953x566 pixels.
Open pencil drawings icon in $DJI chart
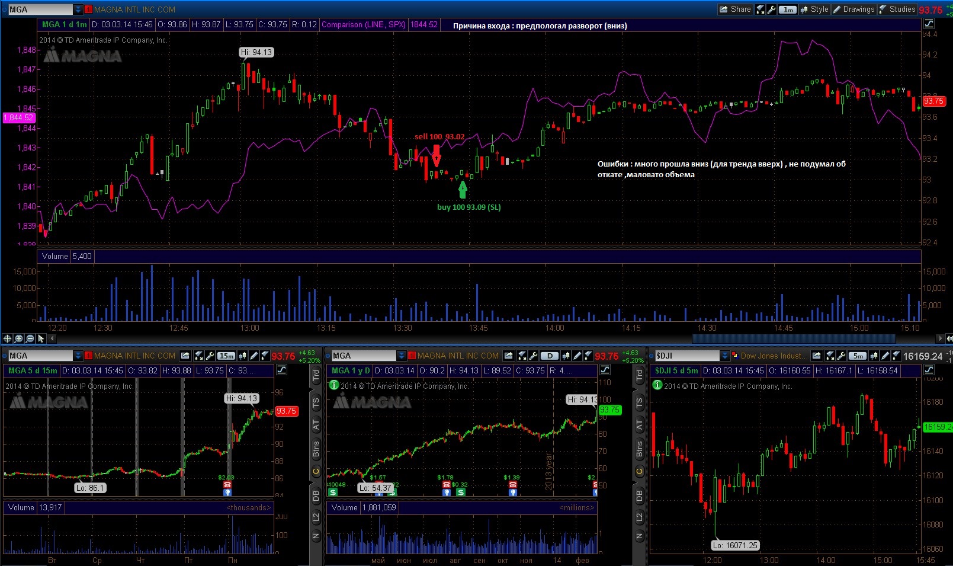(885, 356)
